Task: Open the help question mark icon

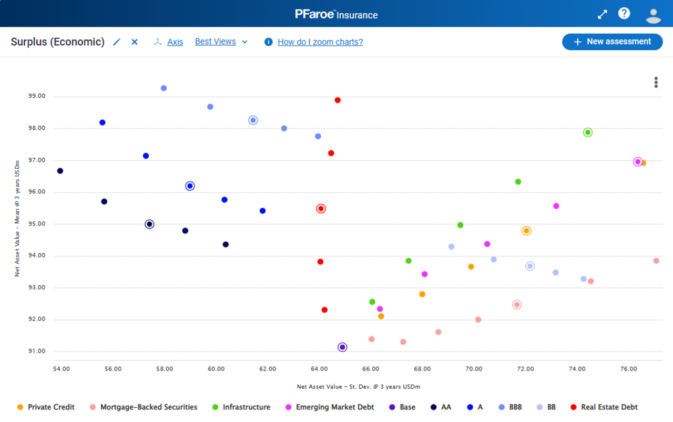Action: pos(624,14)
